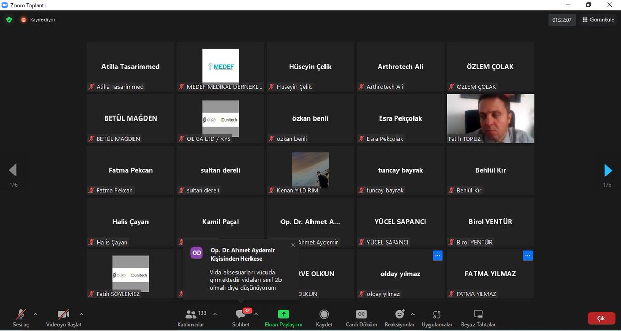This screenshot has height=331, width=621.
Task: Open the Görüntüle view menu
Action: click(x=598, y=20)
